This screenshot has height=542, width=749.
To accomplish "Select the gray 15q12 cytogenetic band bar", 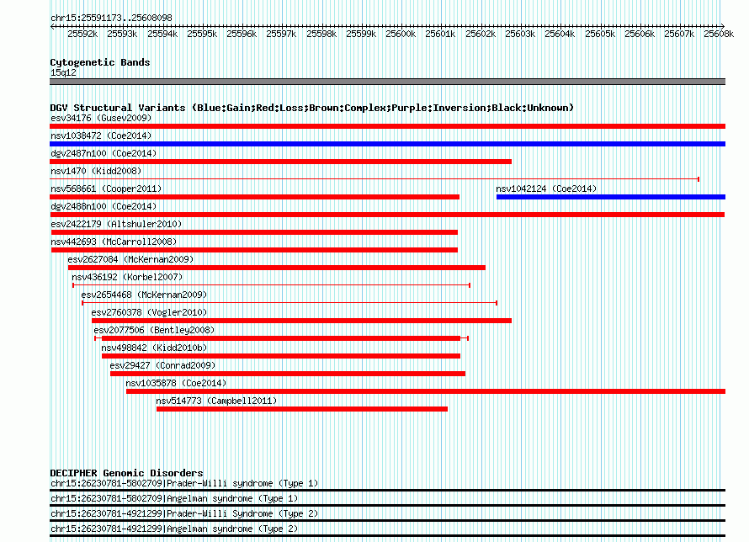I will tap(387, 82).
